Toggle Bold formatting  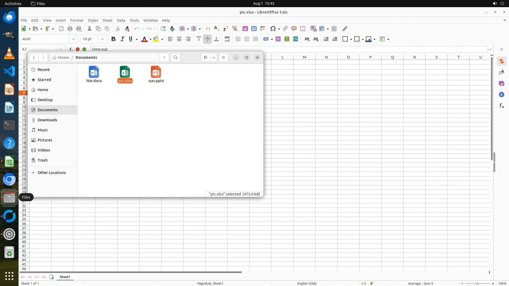[113, 39]
